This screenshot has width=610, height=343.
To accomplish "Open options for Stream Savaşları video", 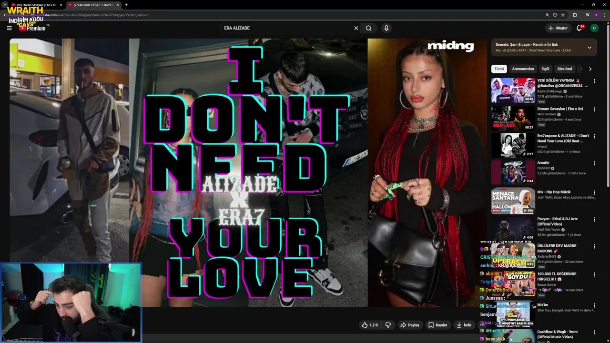I will 594,110.
